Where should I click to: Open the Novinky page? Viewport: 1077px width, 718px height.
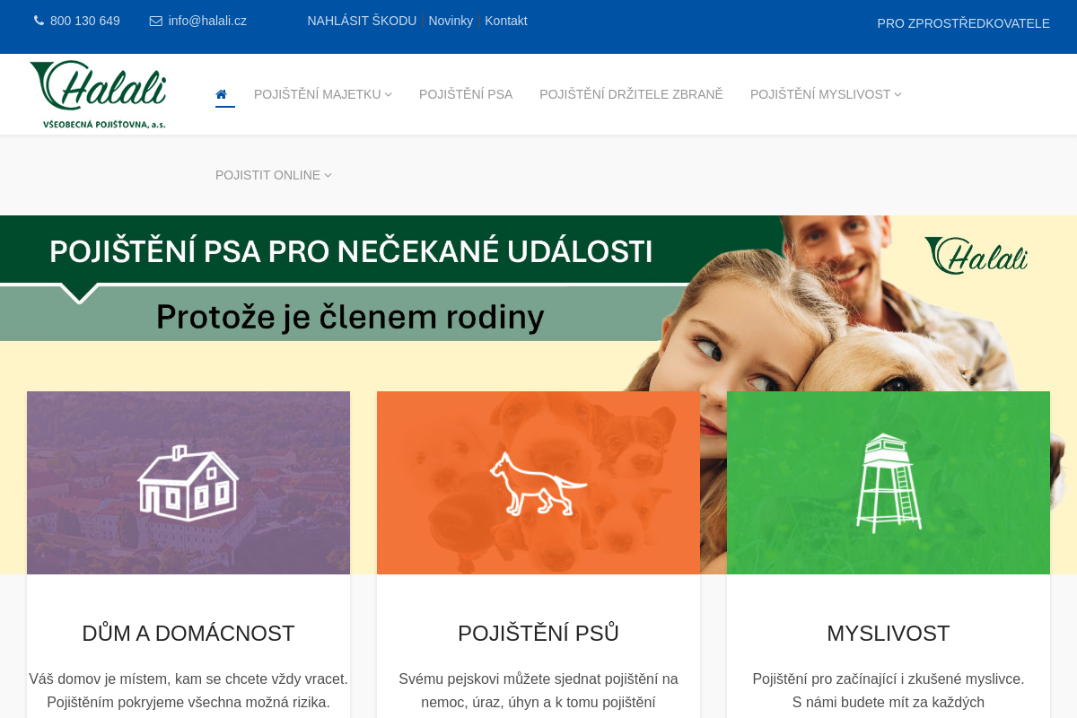click(451, 20)
